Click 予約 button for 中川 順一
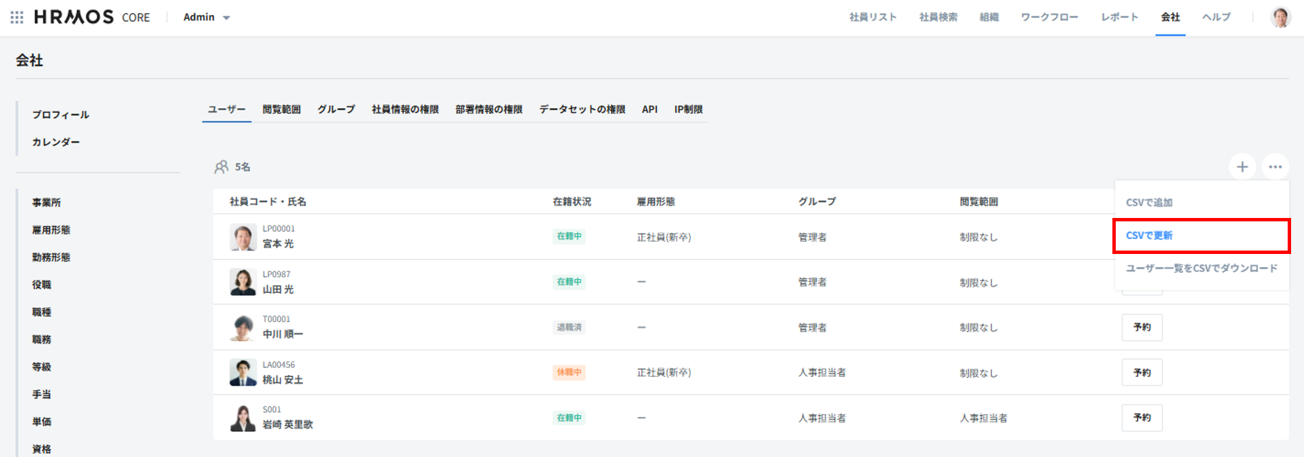 coord(1142,327)
